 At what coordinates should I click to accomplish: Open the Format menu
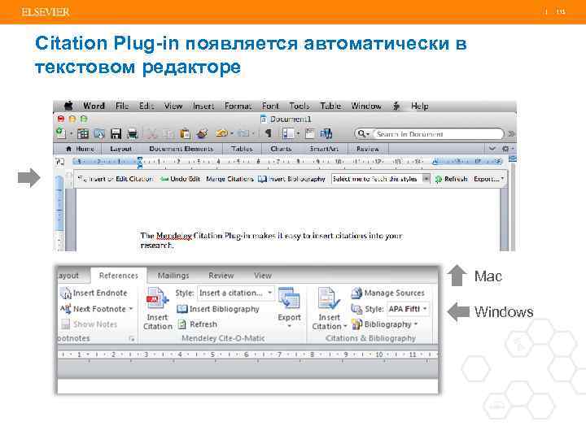click(238, 106)
